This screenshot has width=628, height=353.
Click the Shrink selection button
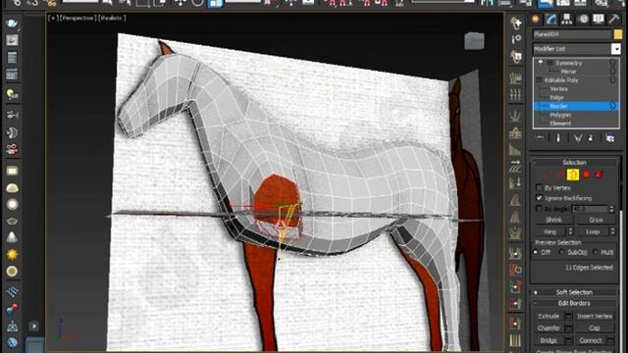point(553,220)
